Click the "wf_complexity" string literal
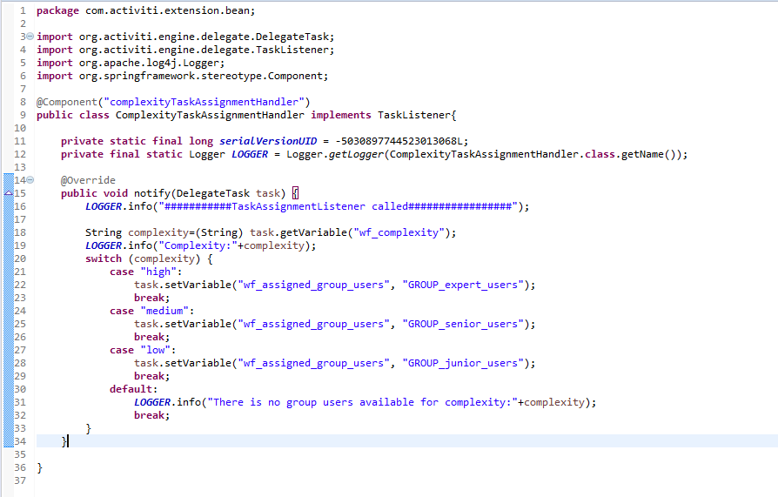The width and height of the screenshot is (778, 497). click(x=399, y=232)
